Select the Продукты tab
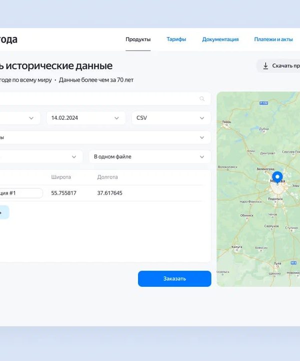 pos(138,39)
